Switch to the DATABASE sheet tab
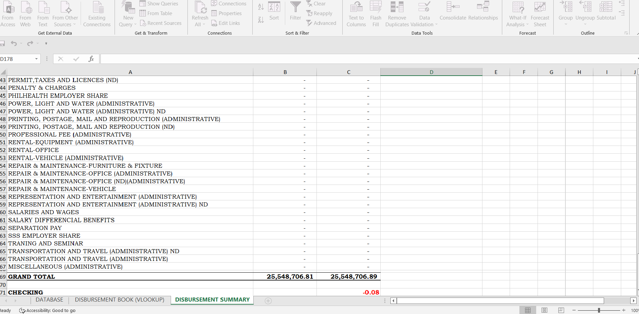 49,300
